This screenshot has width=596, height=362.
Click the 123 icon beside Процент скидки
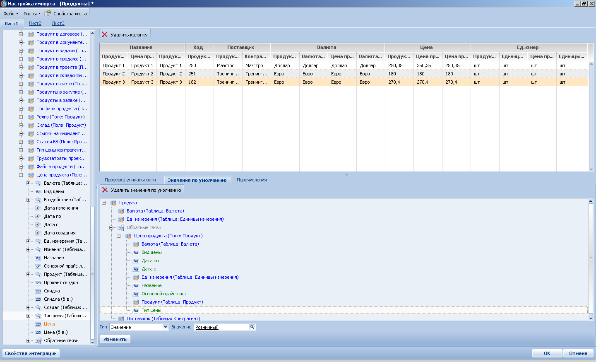38,283
